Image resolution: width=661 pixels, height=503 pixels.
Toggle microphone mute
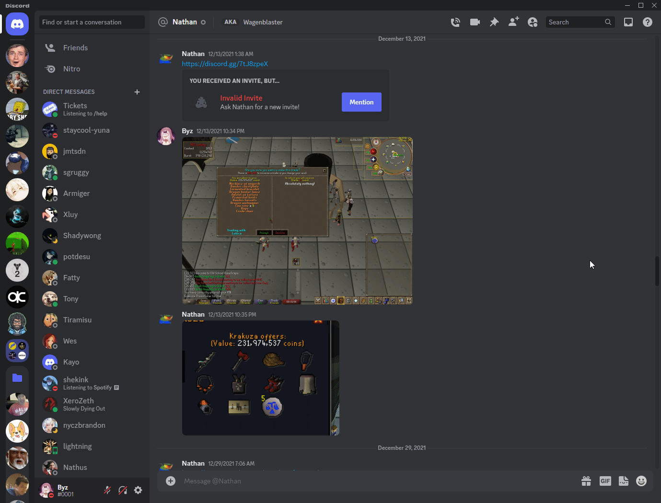[107, 490]
